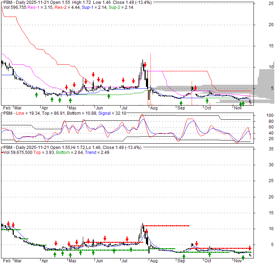The image size is (275, 263).
Task: Click the 25 price label on top chart axis
Action: click(x=271, y=3)
